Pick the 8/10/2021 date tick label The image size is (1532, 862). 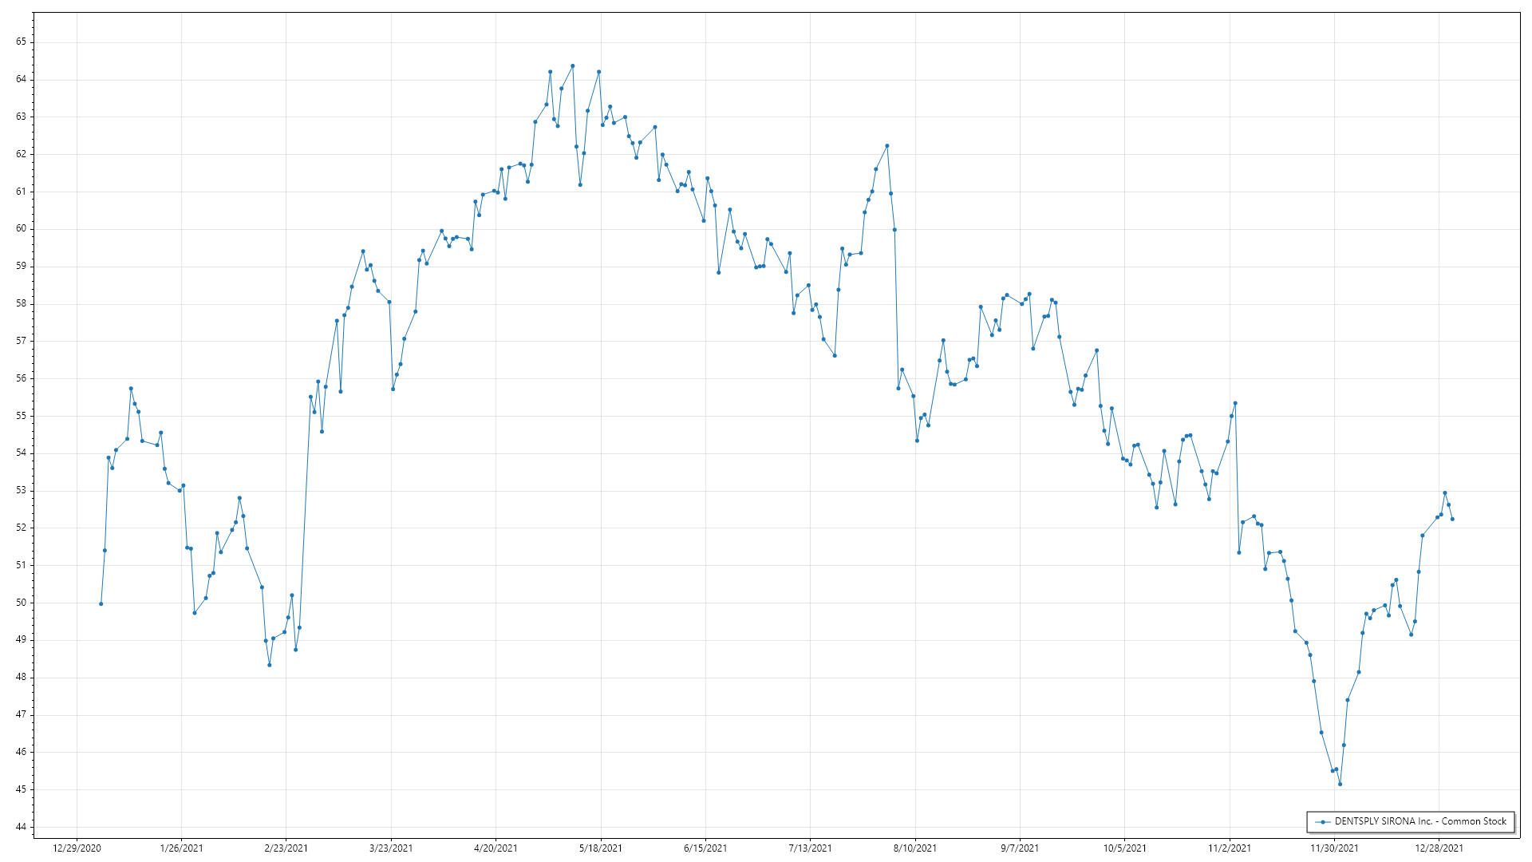[x=915, y=848]
